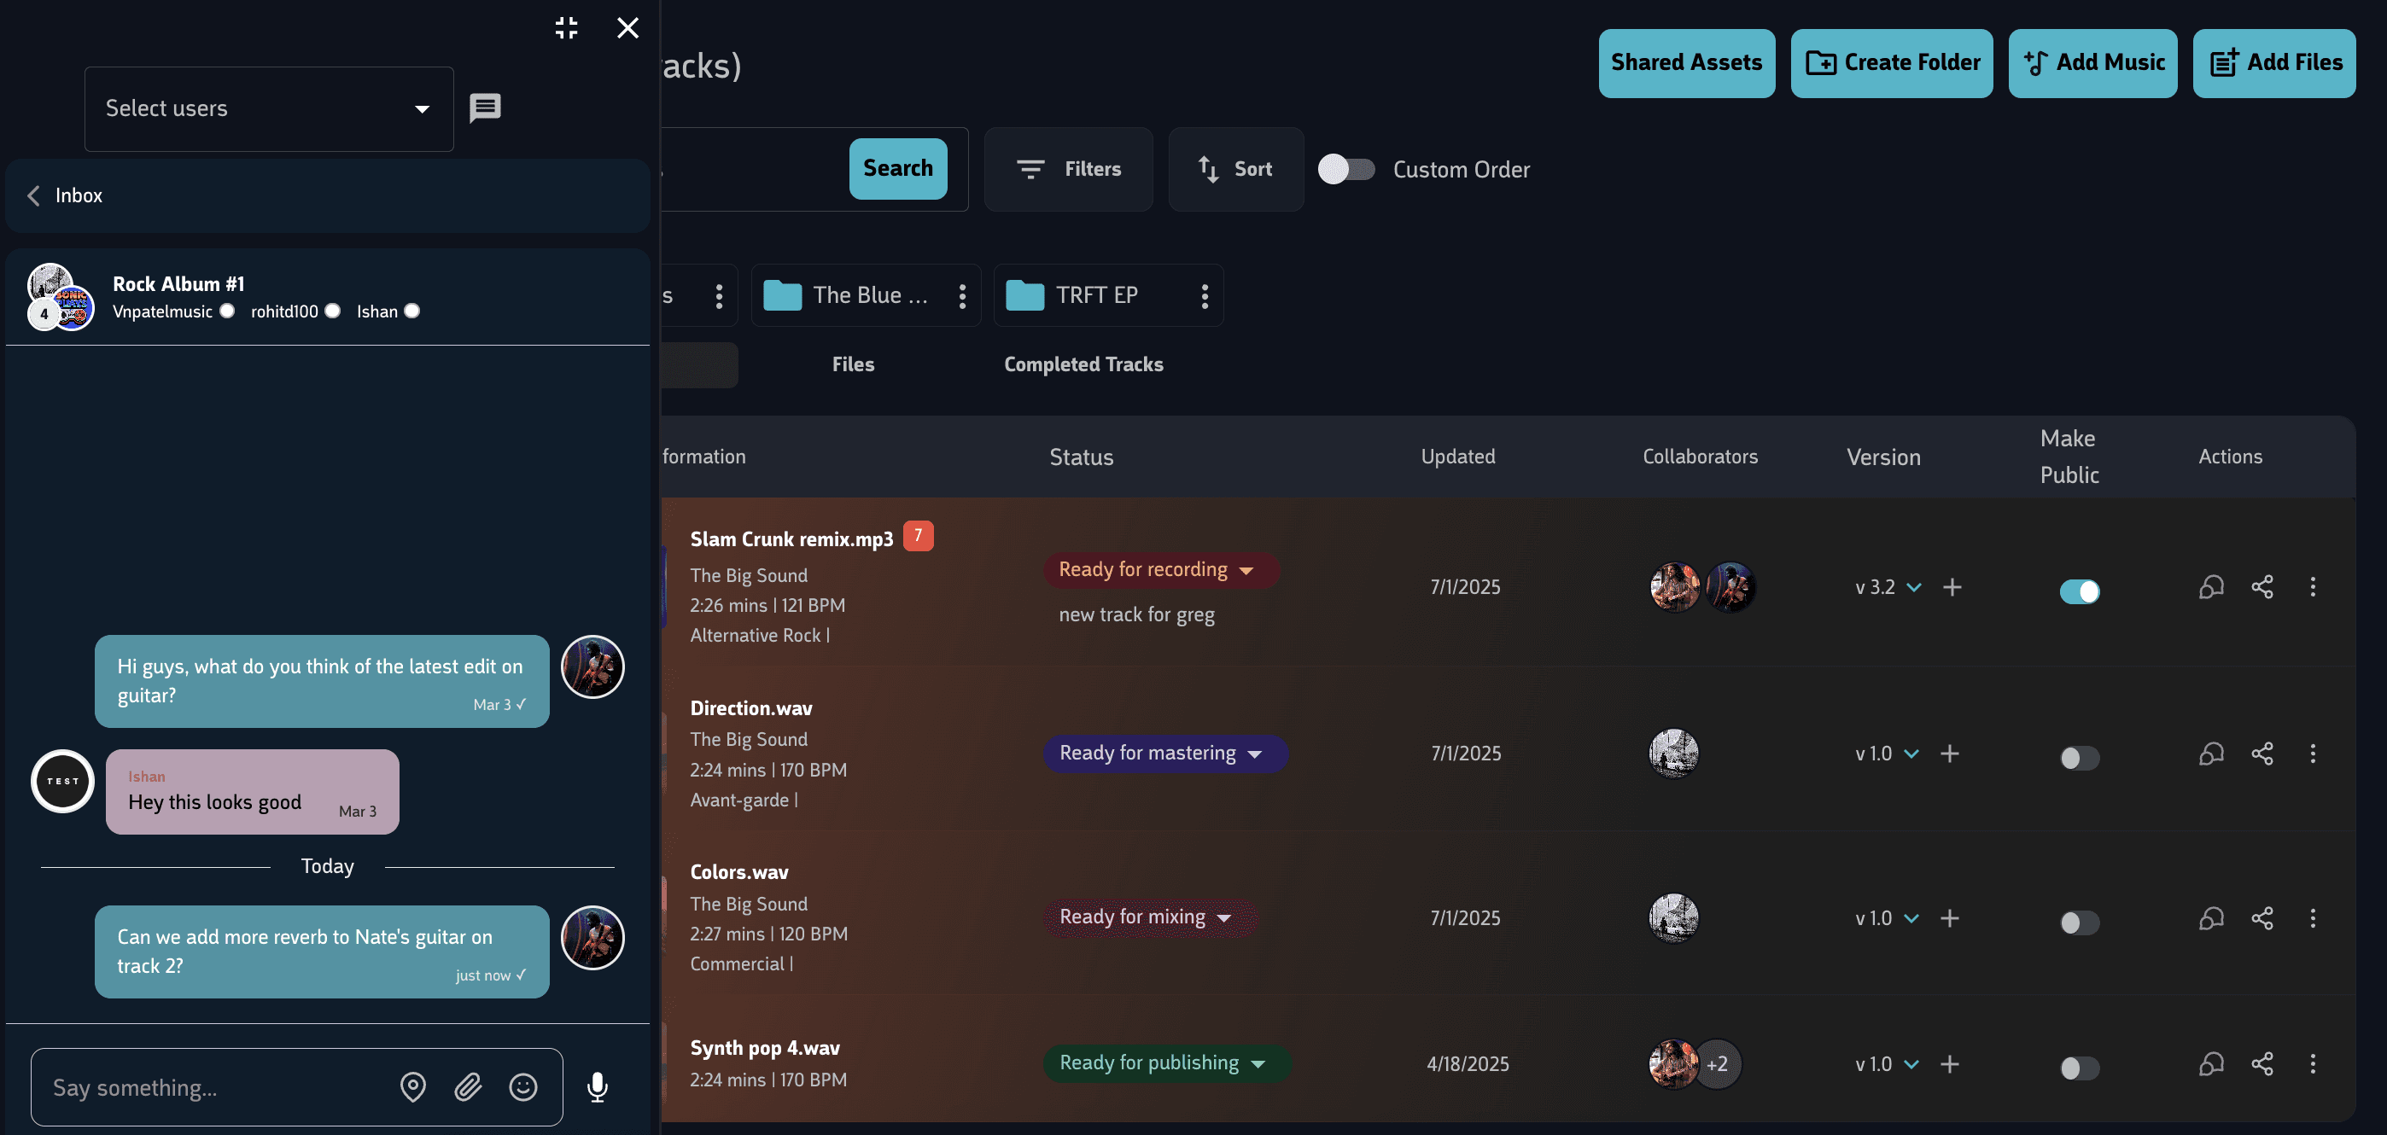The height and width of the screenshot is (1135, 2387).
Task: Enable Make Public for Direction.wav
Action: point(2080,758)
